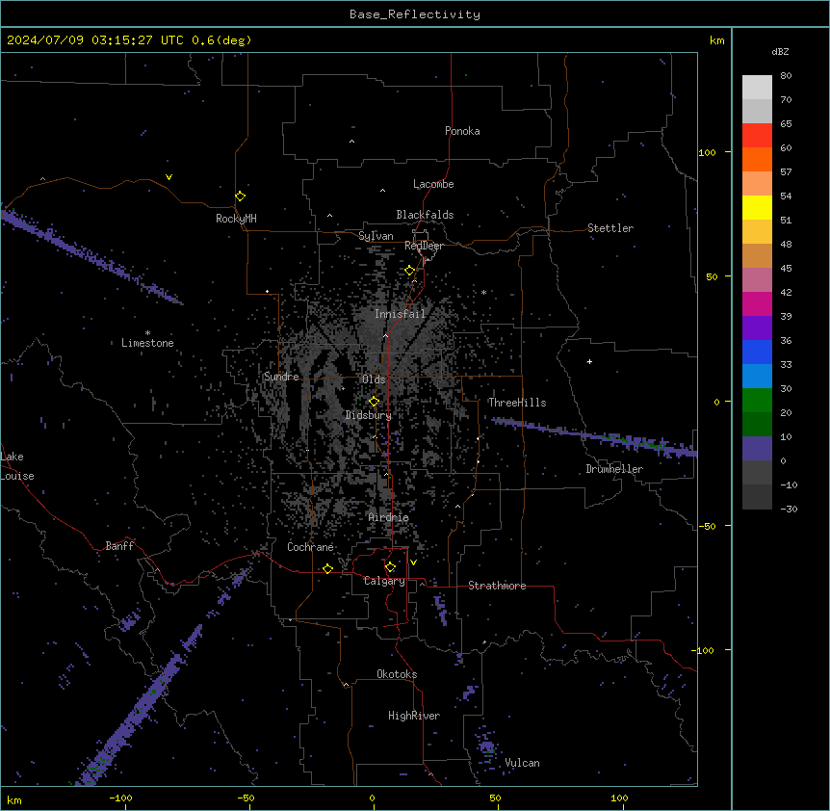Click the Stettler city label
This screenshot has width=830, height=811.
610,228
